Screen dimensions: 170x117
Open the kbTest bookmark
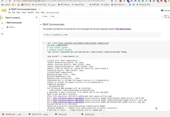click(x=105, y=5)
